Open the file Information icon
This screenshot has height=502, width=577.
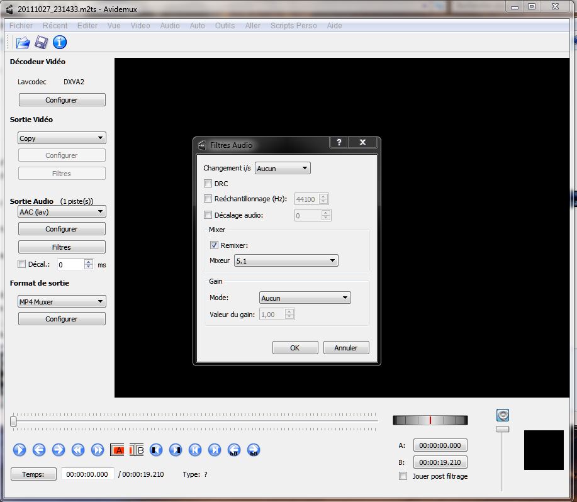(x=60, y=43)
